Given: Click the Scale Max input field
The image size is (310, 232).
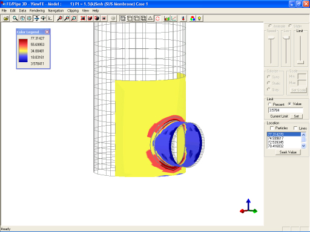Looking at the screenshot, I should 302,83.
